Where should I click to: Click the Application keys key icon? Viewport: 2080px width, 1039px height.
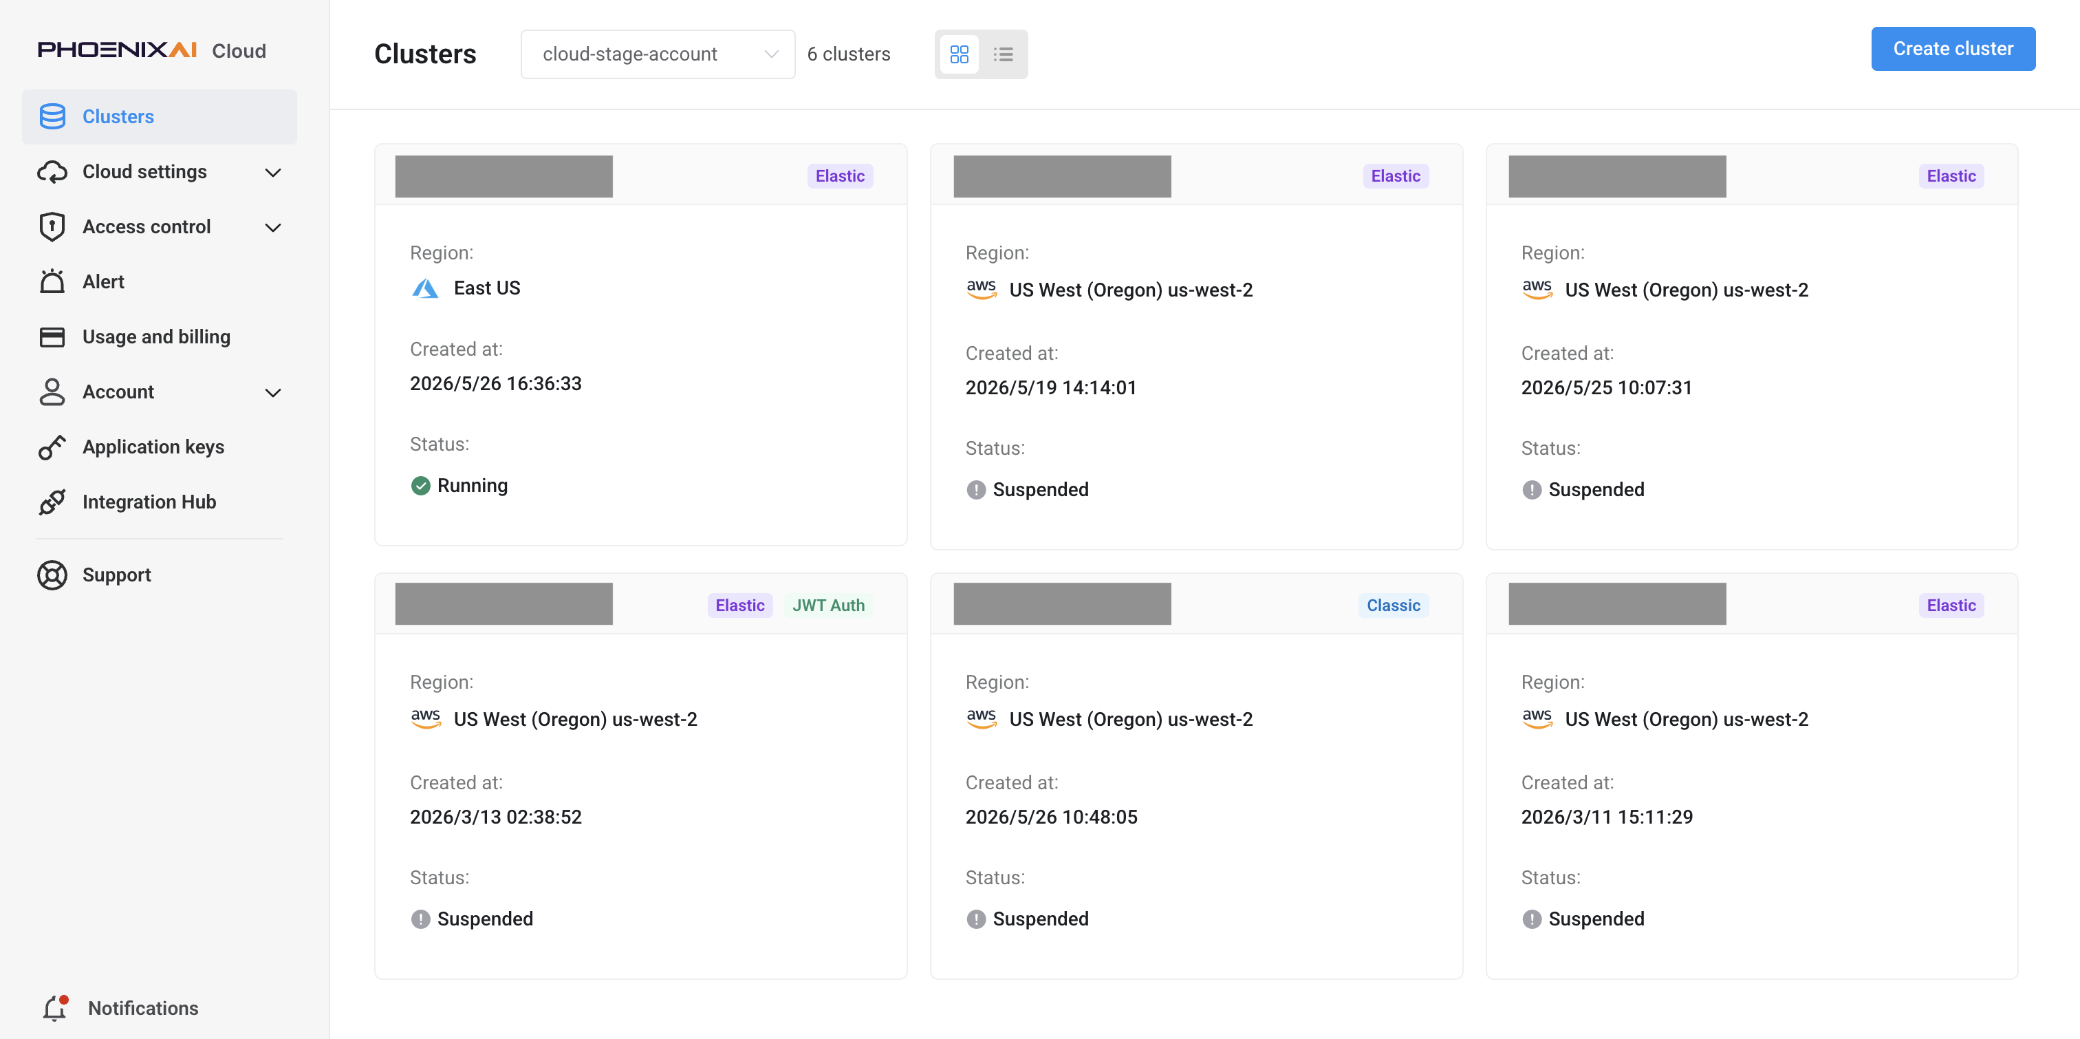click(52, 446)
